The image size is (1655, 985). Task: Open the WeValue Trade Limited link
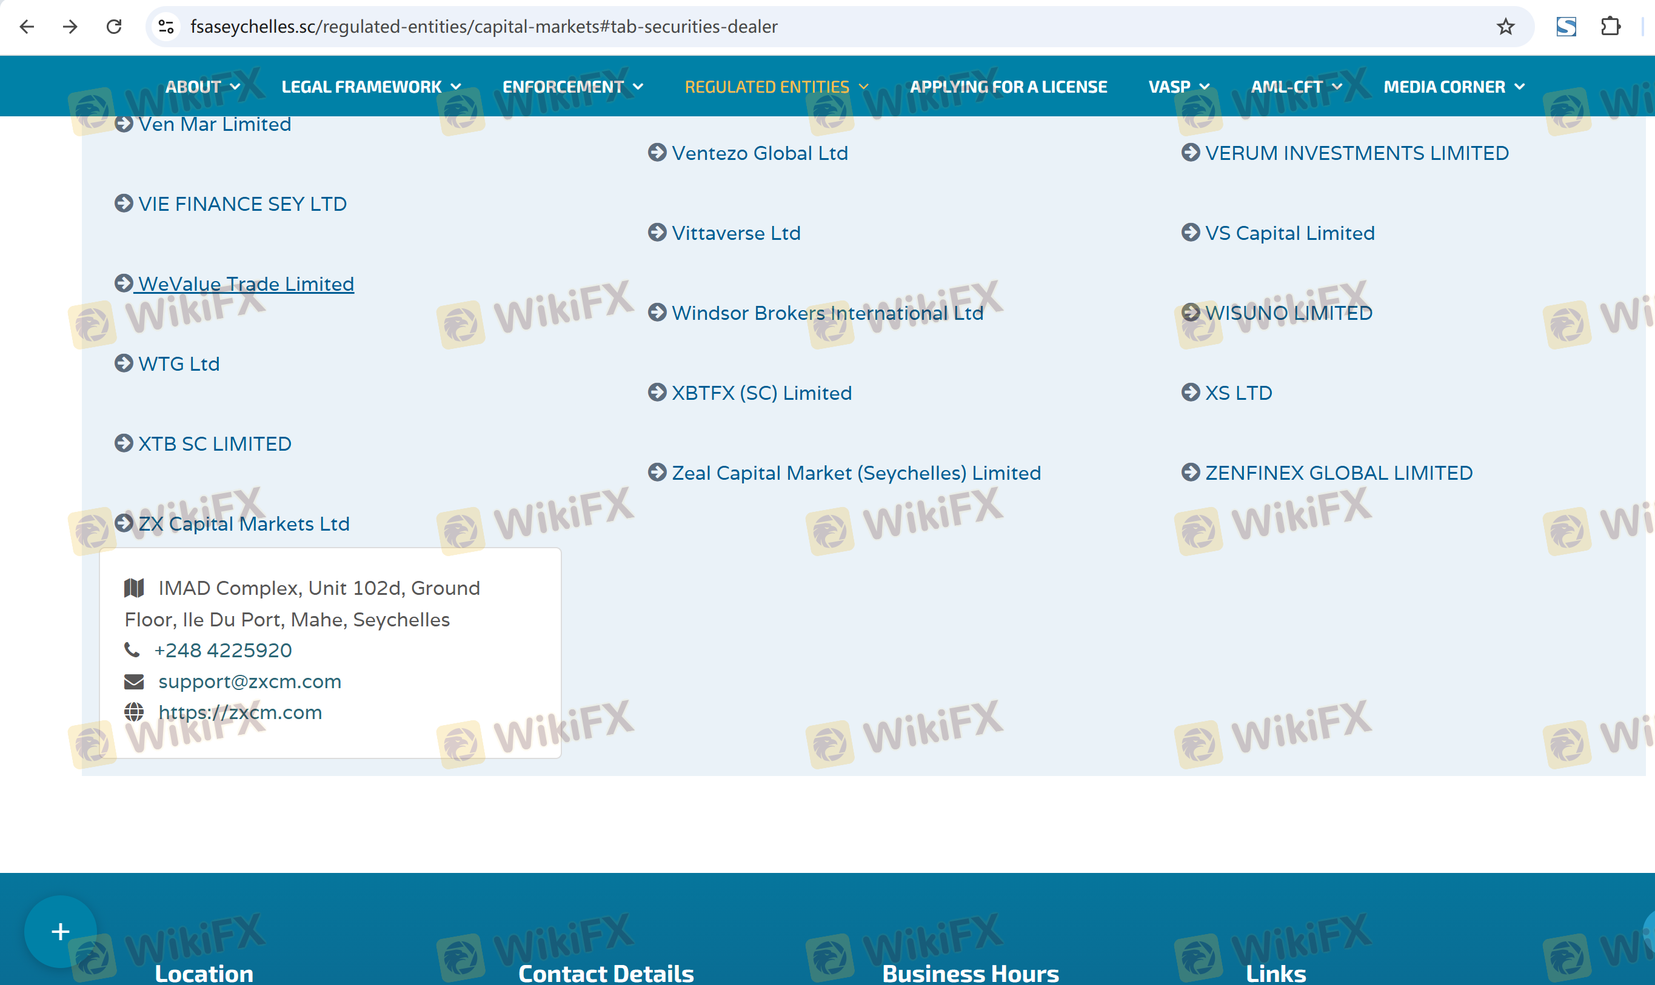[x=246, y=284]
